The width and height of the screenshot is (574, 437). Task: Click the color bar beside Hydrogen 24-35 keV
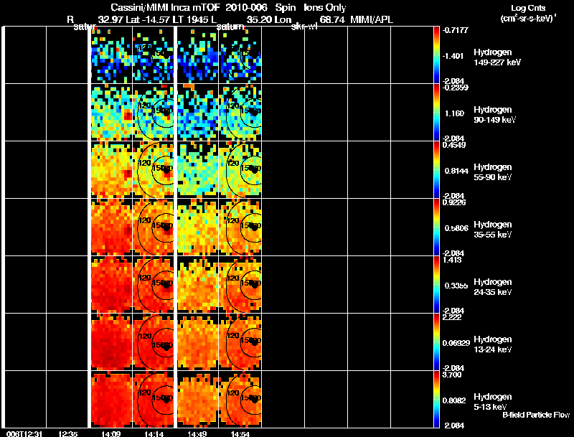coord(436,285)
